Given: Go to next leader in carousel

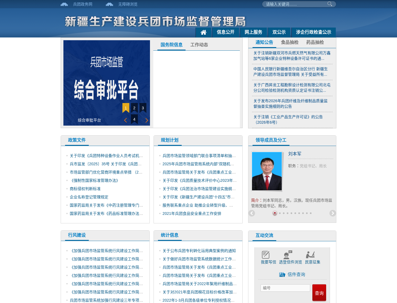Looking at the screenshot, I should tap(333, 213).
